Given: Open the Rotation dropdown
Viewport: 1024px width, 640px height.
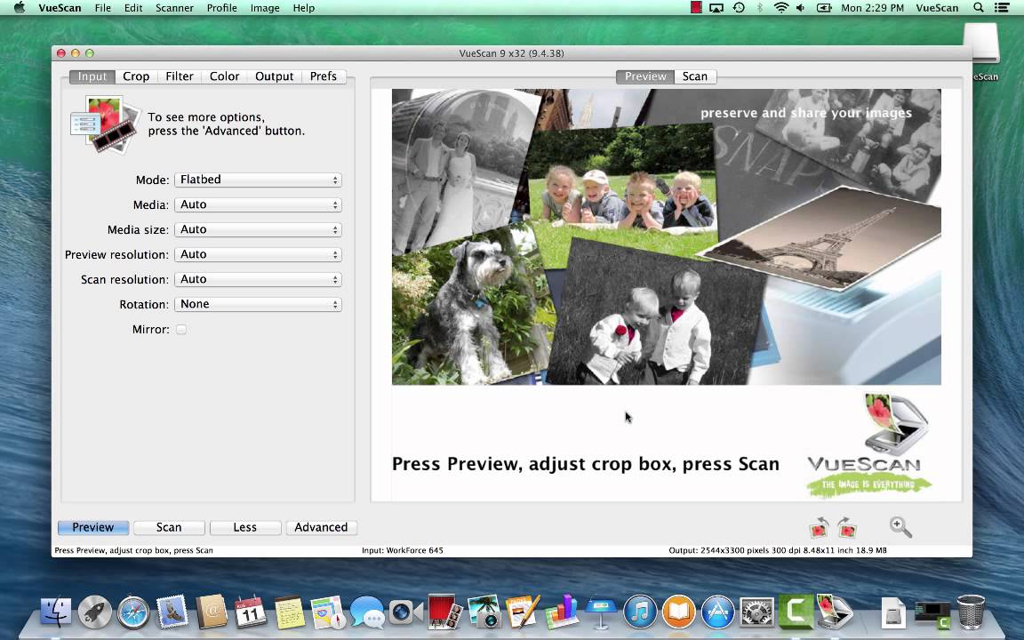Looking at the screenshot, I should coord(258,303).
